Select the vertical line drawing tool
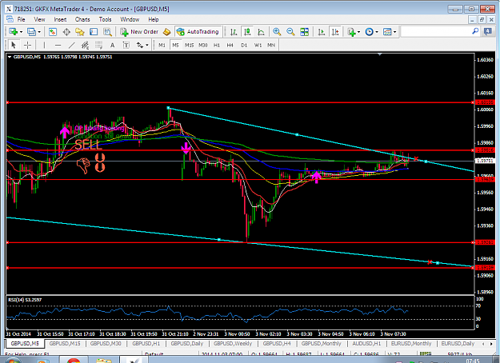The height and width of the screenshot is (363, 500). click(44, 46)
